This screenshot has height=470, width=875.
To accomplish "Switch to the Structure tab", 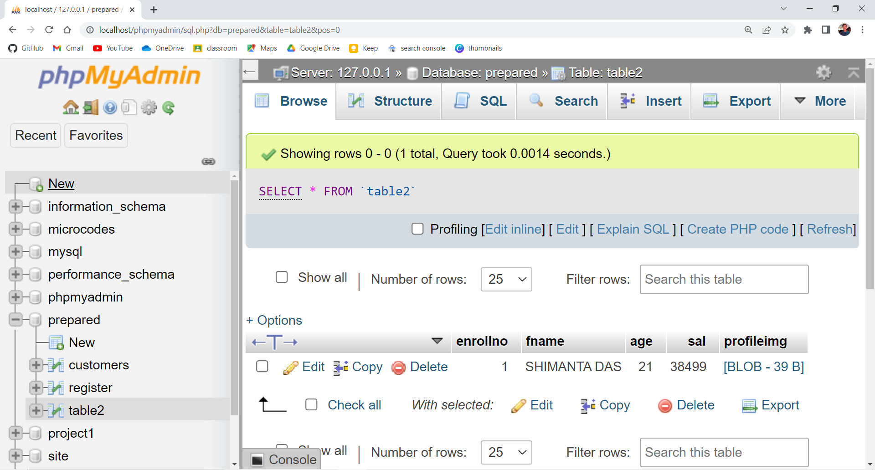I will point(389,101).
